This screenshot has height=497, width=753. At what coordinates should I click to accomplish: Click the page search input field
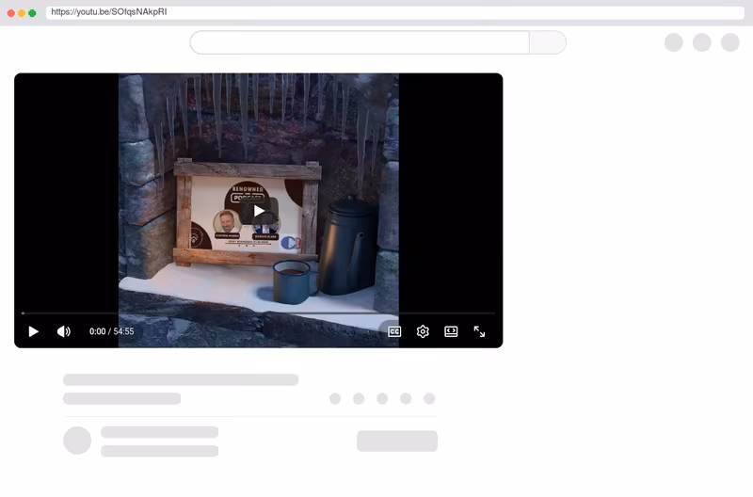360,42
